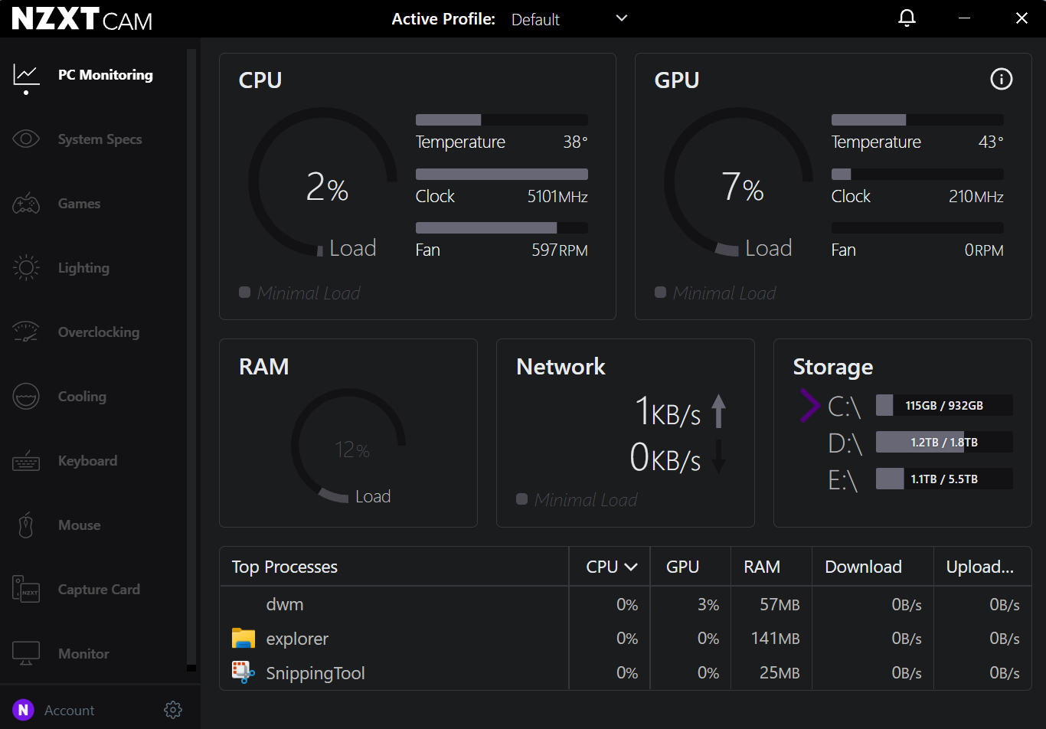1046x729 pixels.
Task: Click the explorer folder icon
Action: point(244,638)
